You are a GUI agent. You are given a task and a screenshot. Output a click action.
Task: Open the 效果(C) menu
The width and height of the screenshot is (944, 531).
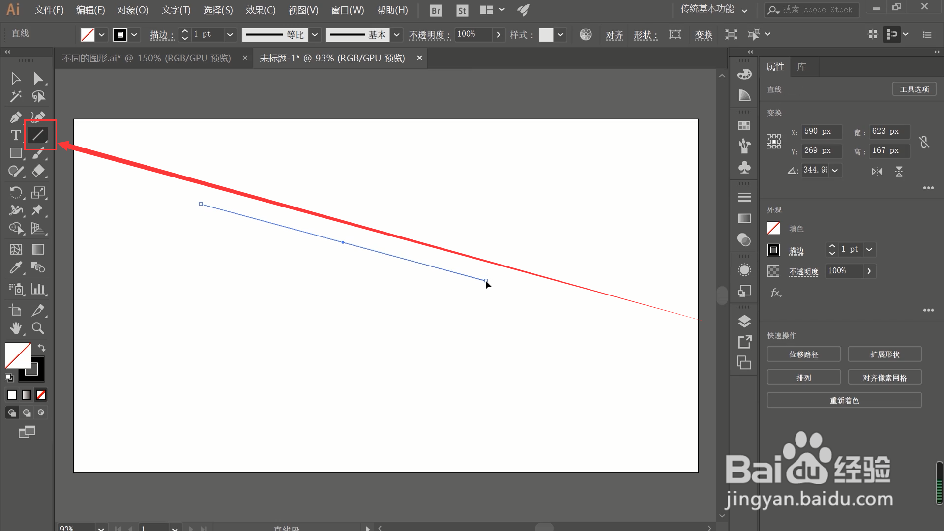pyautogui.click(x=260, y=10)
